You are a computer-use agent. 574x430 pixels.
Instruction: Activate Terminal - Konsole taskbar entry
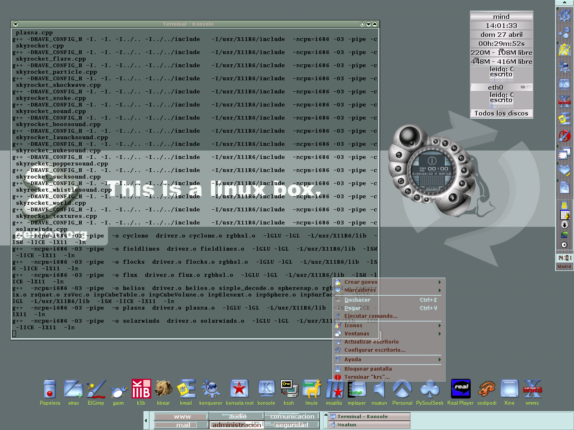(369, 416)
